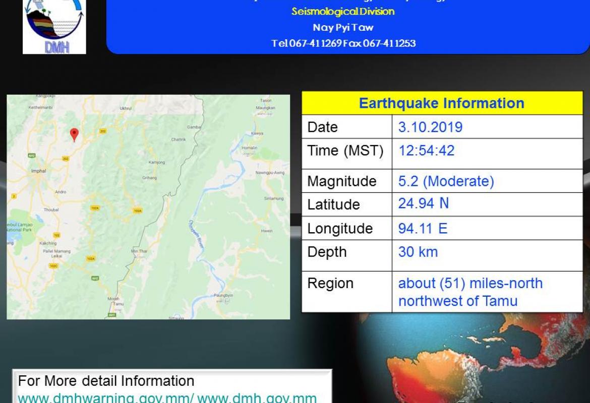This screenshot has height=403, width=590.
Task: Click the Homalin town label on the map
Action: (x=249, y=148)
